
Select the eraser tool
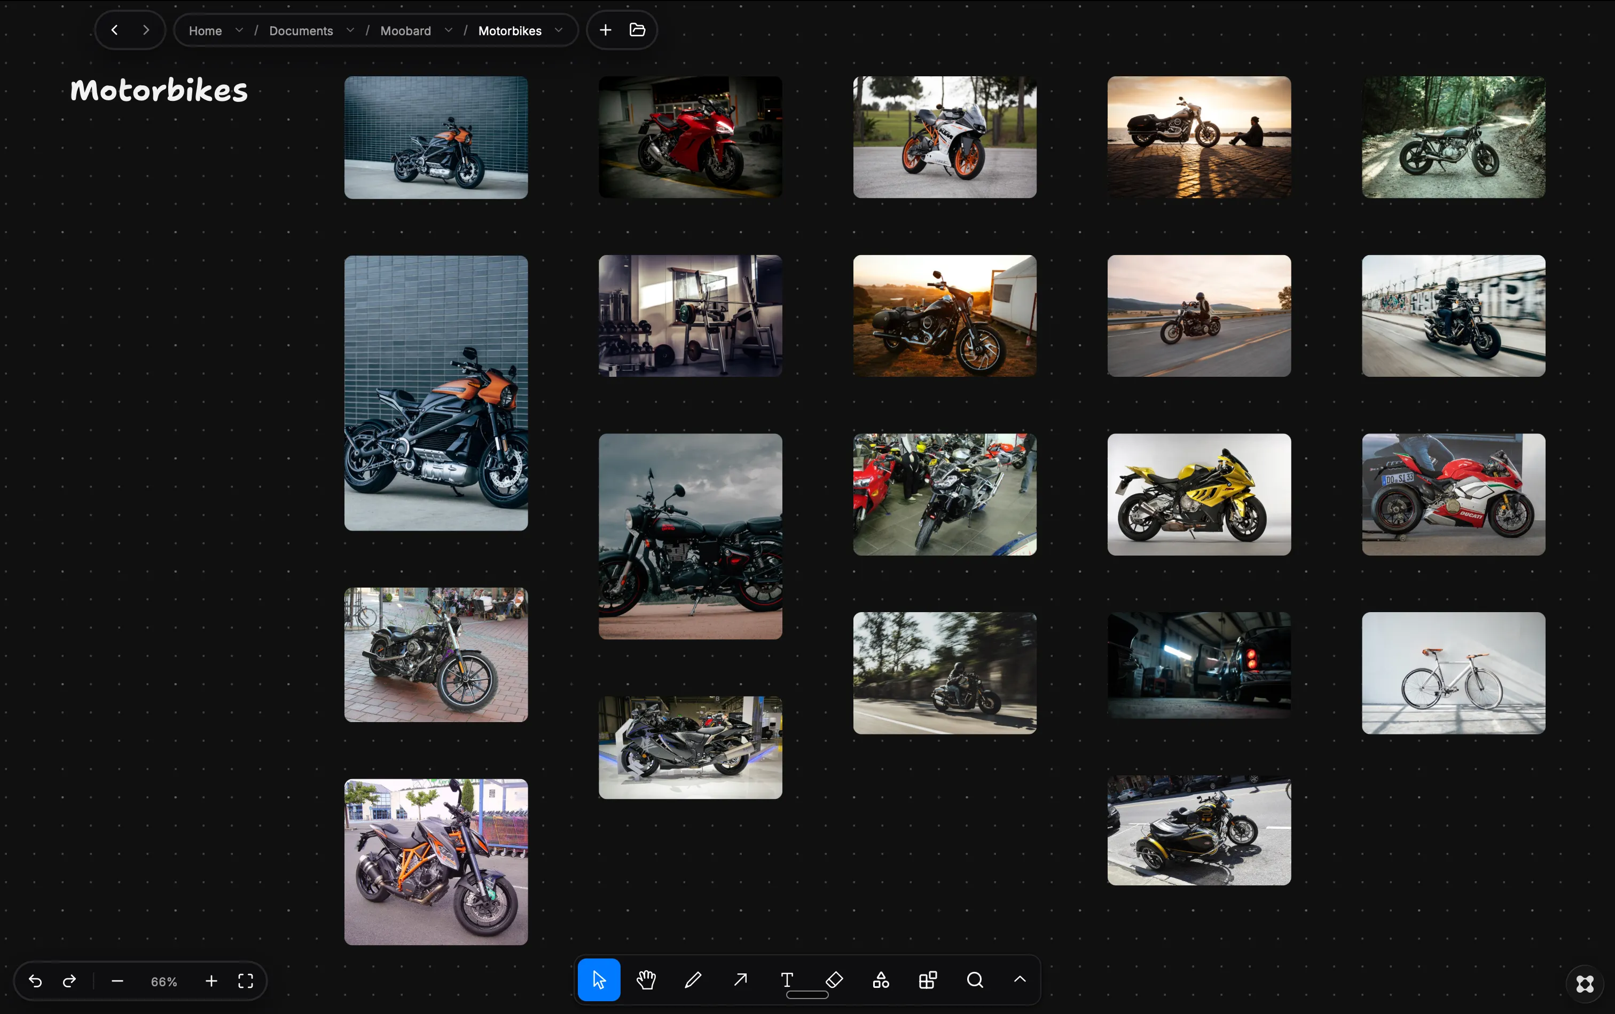[834, 980]
